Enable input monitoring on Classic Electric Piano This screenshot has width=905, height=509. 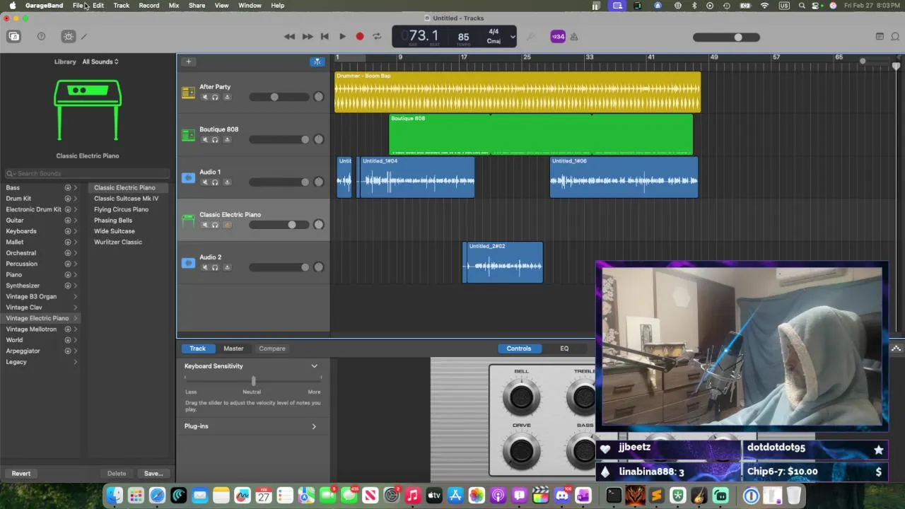[x=227, y=225]
